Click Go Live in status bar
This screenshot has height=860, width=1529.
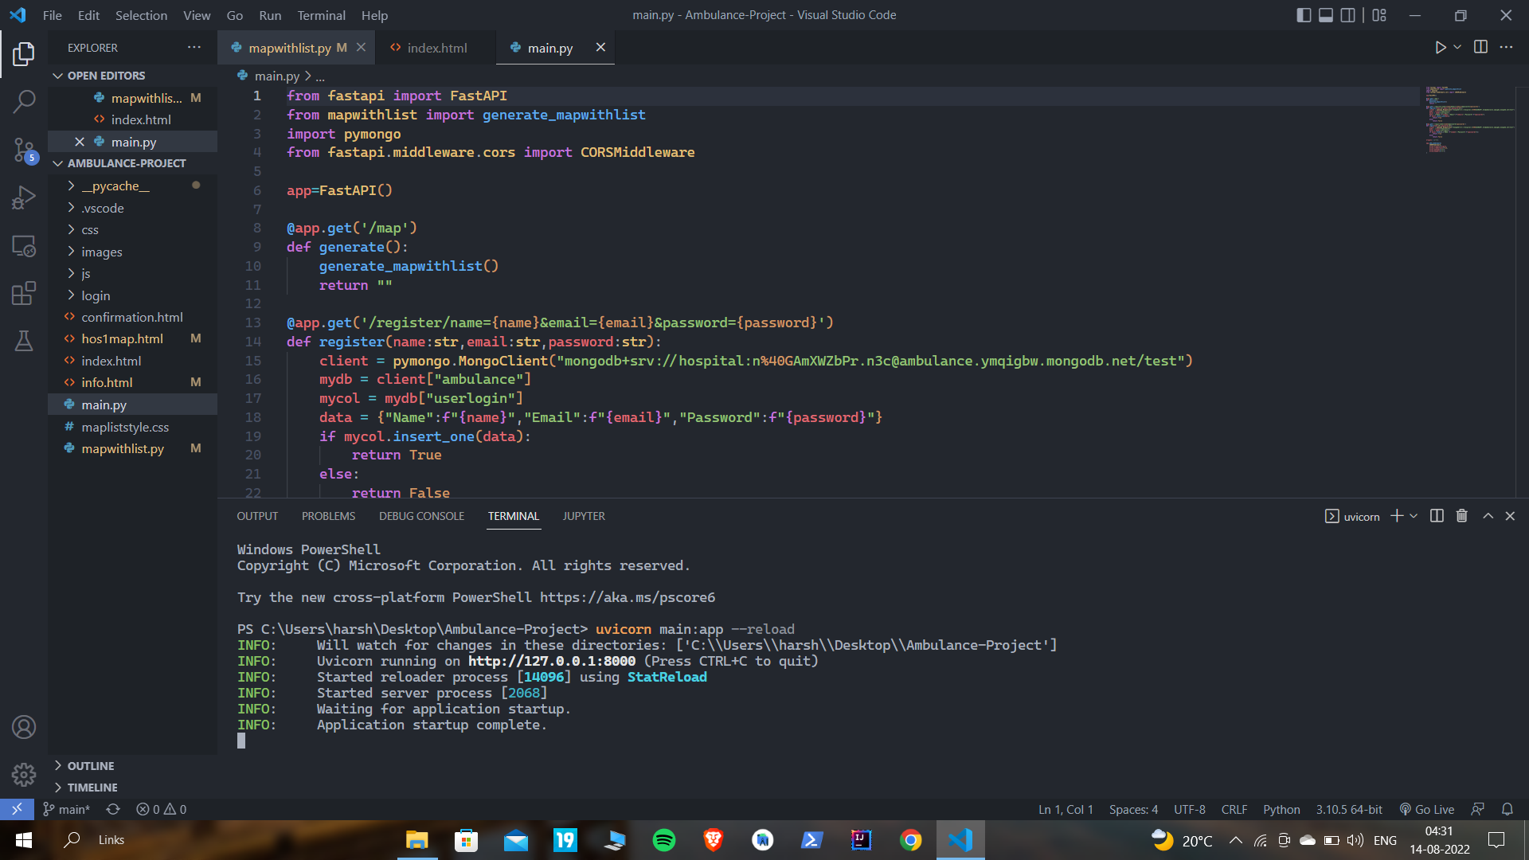point(1427,809)
